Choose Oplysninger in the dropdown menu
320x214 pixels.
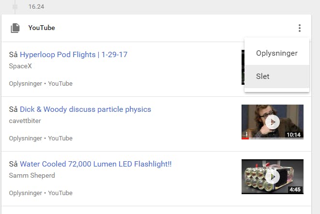277,53
